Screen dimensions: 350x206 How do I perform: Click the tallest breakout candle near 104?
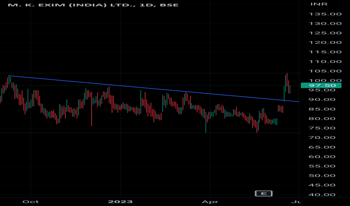point(287,79)
